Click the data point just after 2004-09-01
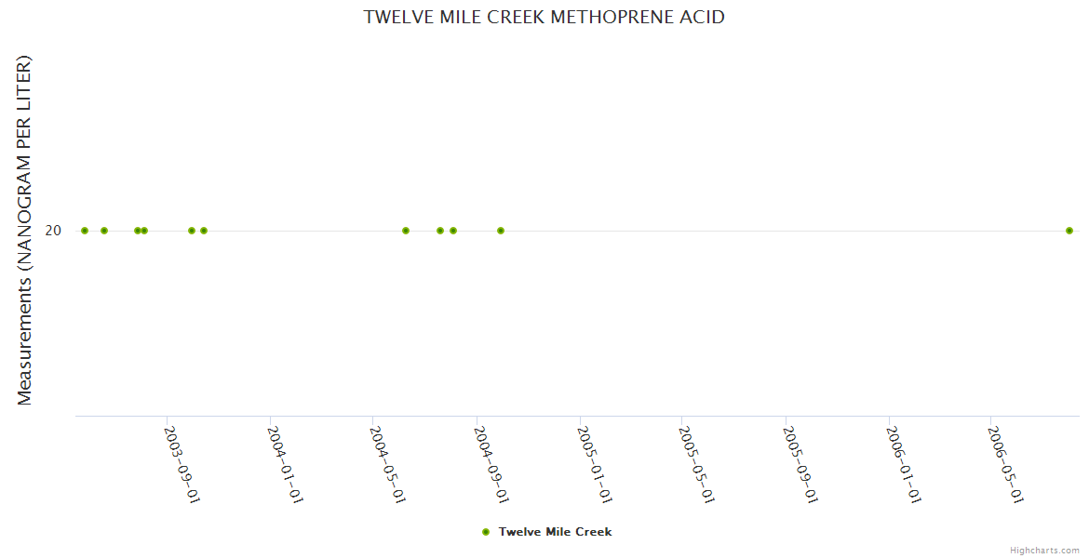The width and height of the screenshot is (1089, 558). pos(501,231)
